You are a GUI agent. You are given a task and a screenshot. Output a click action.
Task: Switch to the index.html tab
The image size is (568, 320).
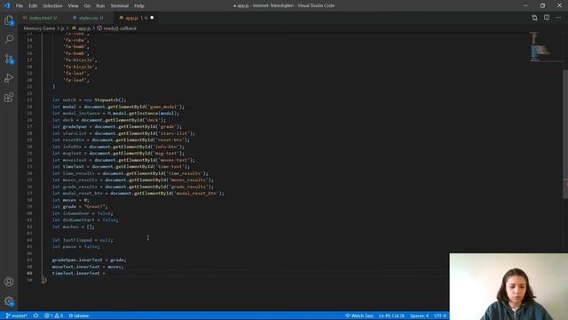[42, 18]
